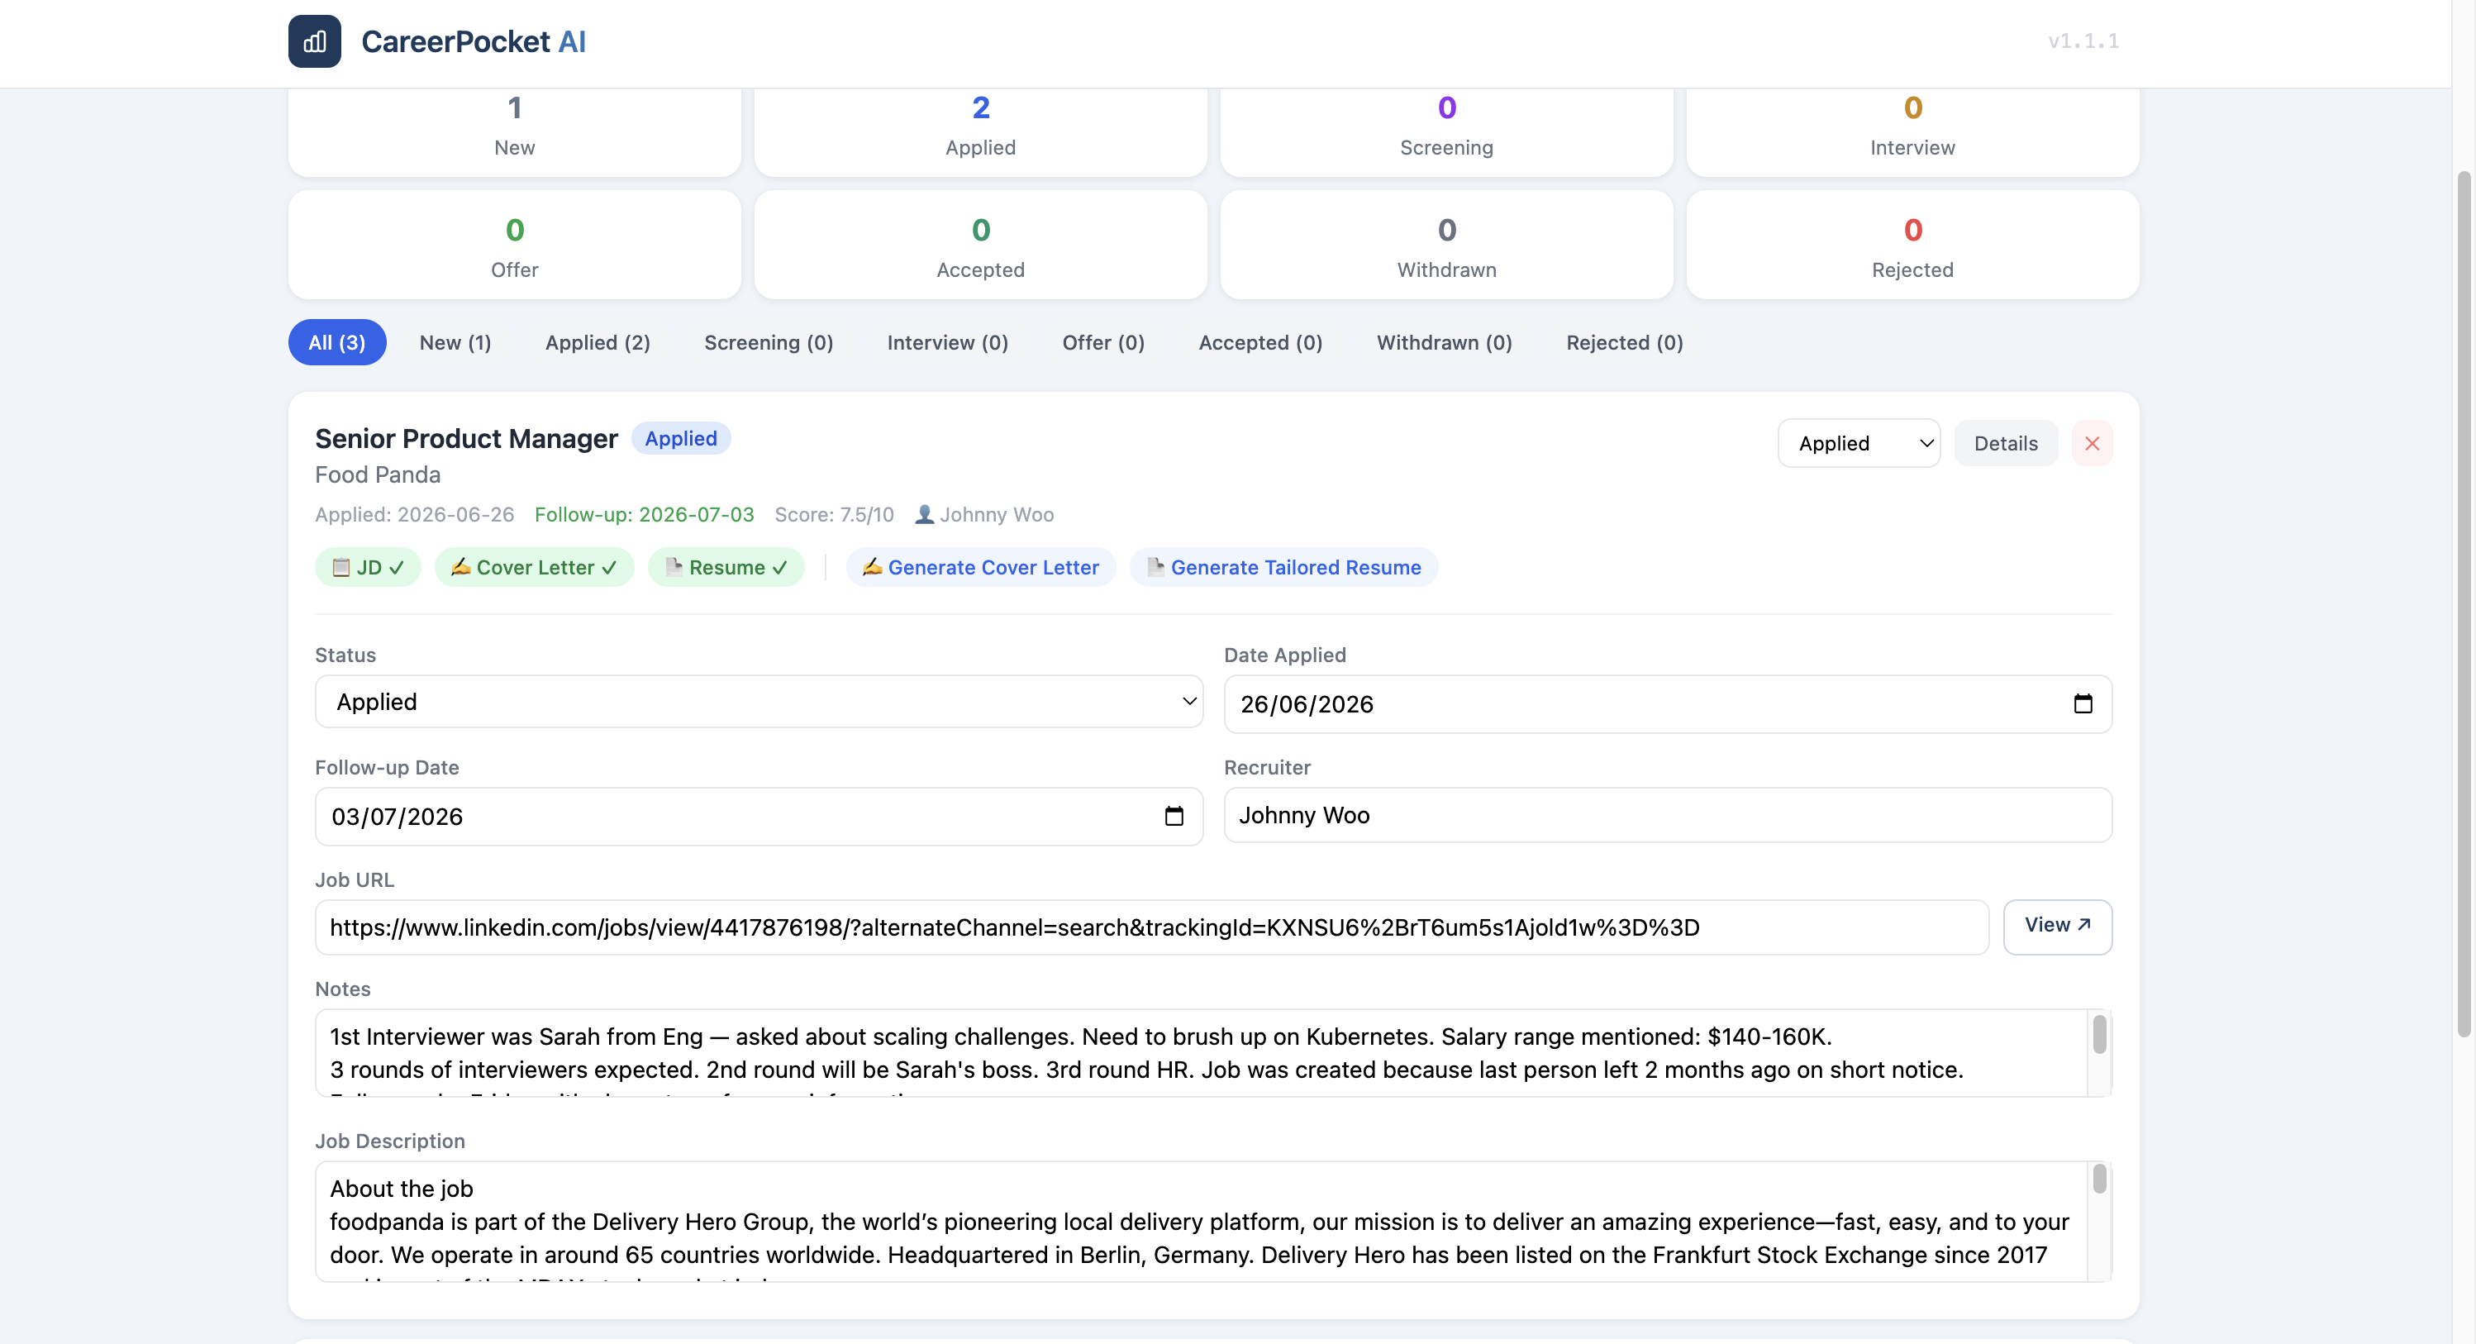Viewport: 2476px width, 1344px height.
Task: Switch to the New (1) tab
Action: click(455, 342)
